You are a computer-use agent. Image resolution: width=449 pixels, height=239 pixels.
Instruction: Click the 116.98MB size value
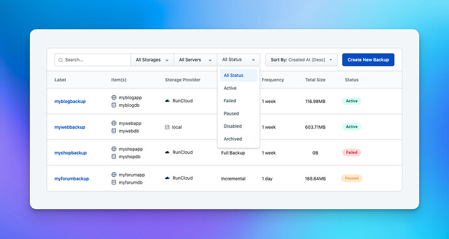(315, 102)
